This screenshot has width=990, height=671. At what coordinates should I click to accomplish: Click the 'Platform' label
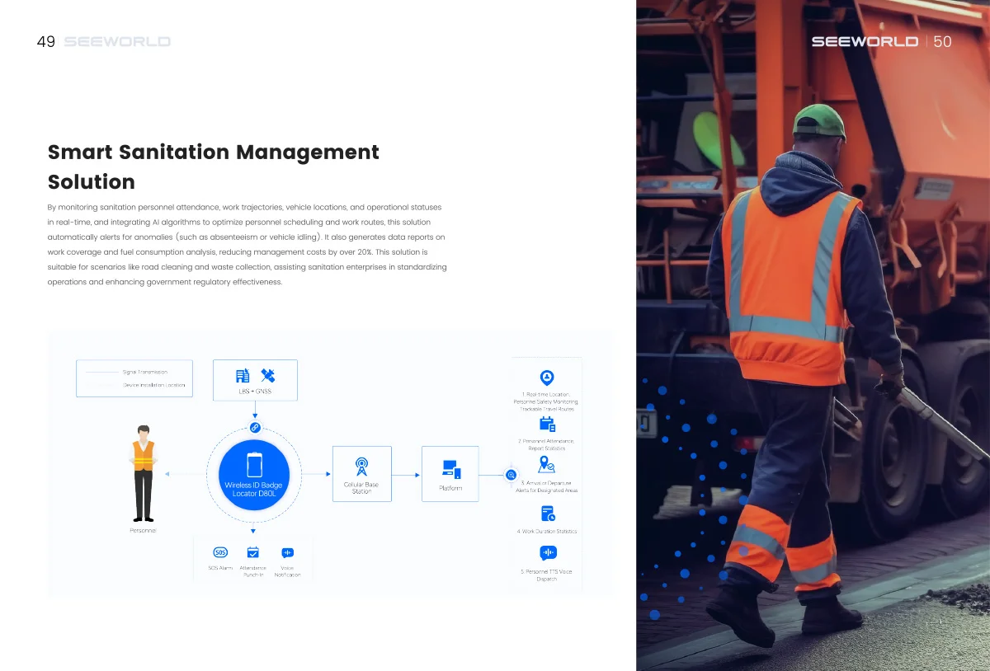point(450,488)
